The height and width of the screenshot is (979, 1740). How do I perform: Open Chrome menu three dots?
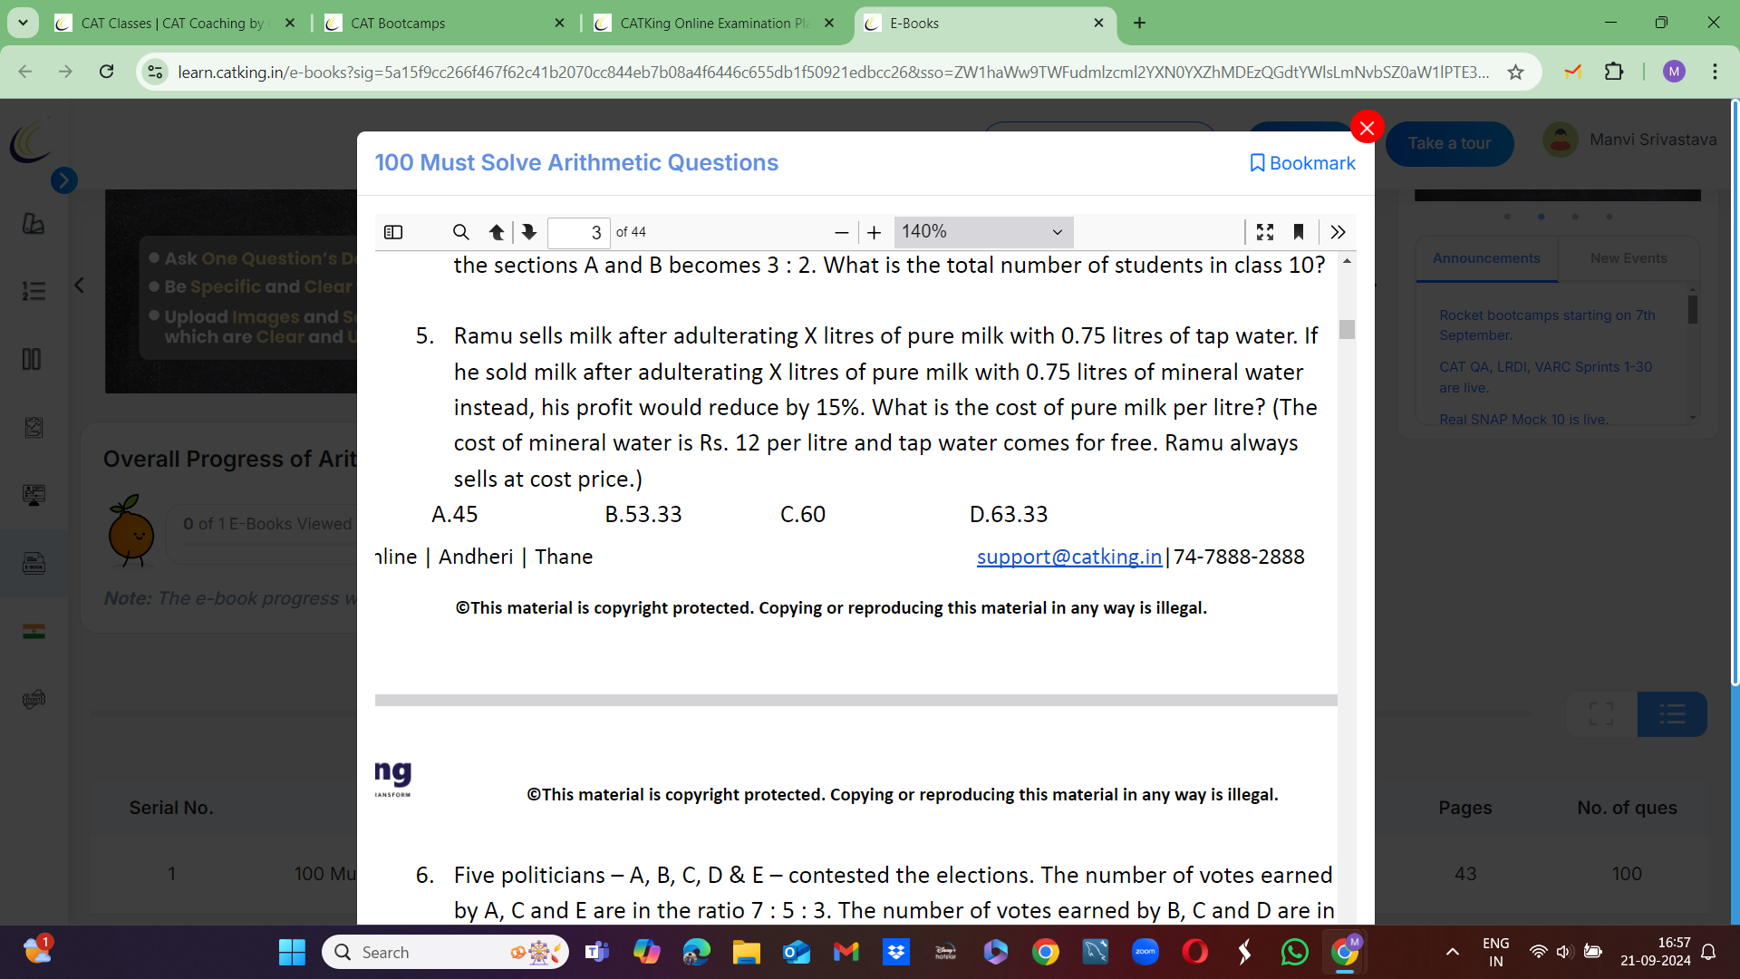[1715, 72]
